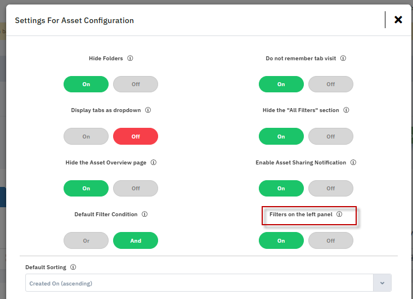Click info icon for Do not remember tab visit
The width and height of the screenshot is (413, 299).
343,59
